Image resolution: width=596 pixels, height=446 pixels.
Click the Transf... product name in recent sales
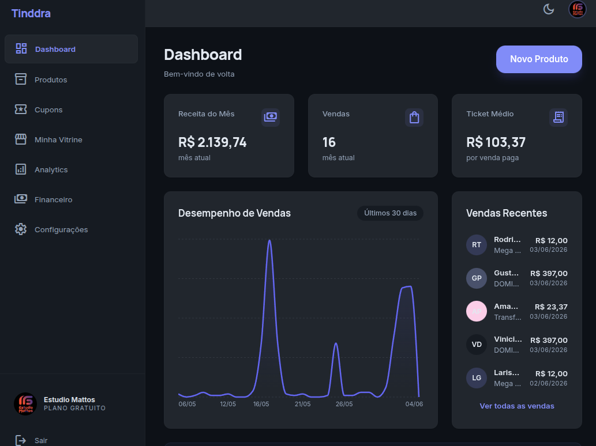point(507,318)
